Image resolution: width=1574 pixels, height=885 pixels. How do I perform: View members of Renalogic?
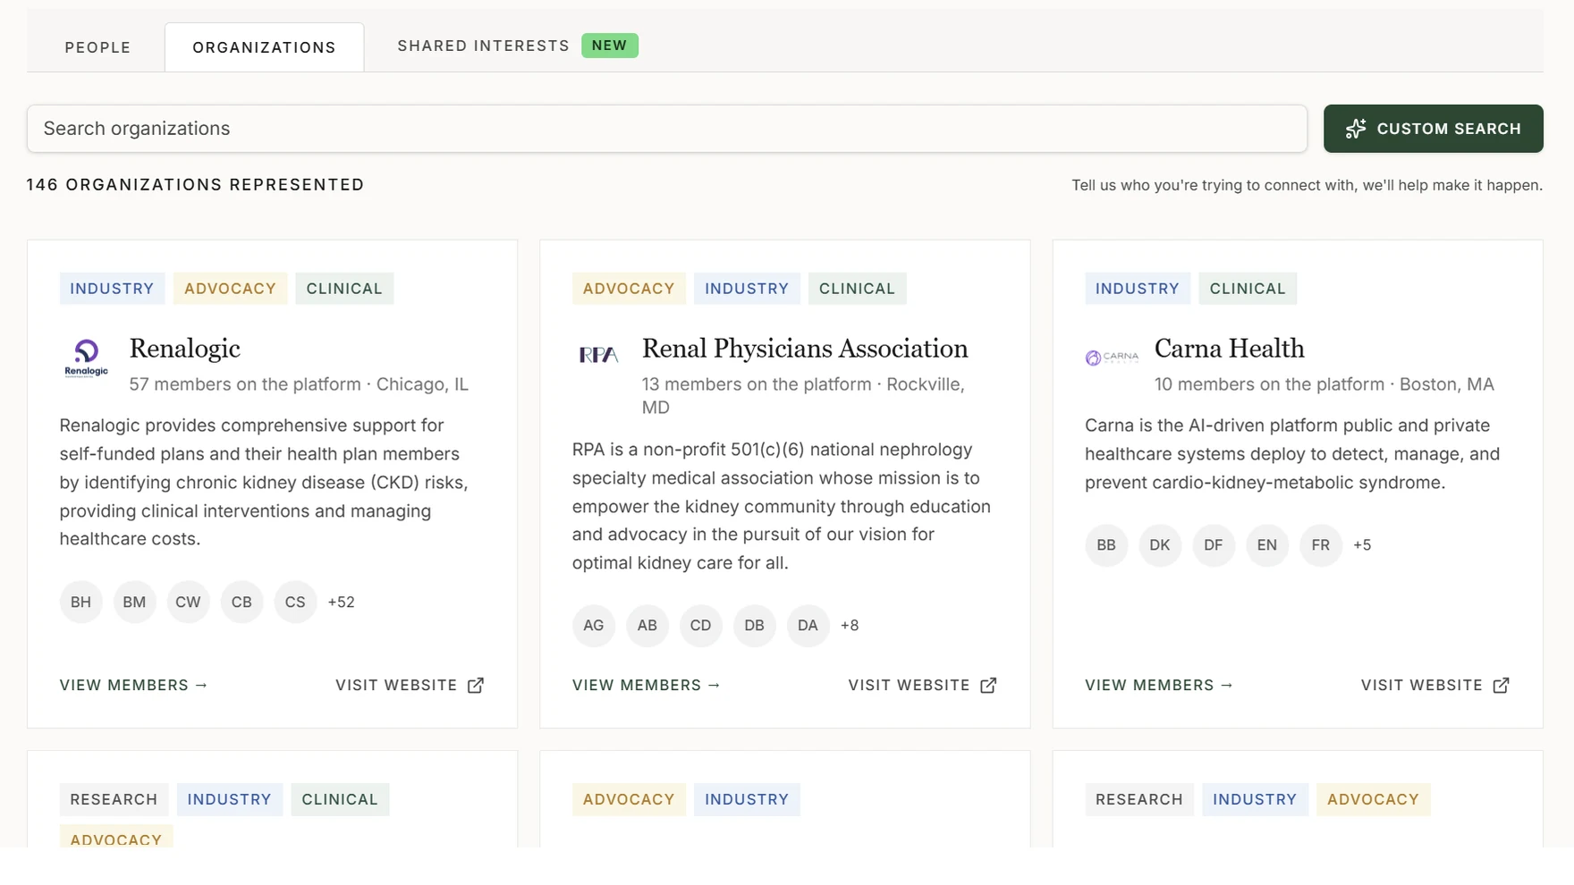click(133, 685)
